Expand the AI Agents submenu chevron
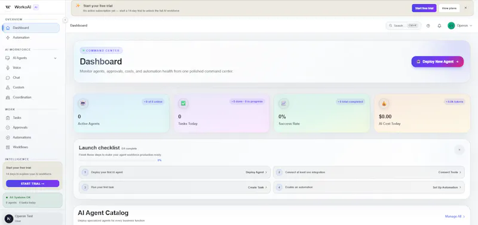The image size is (478, 225). pyautogui.click(x=55, y=58)
